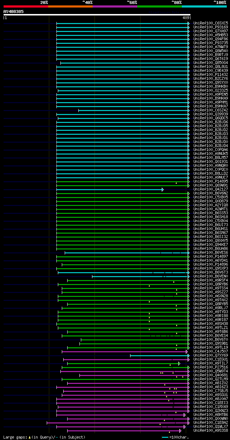The width and height of the screenshot is (230, 440).
Task: Select the UniRef100_P14897 label
Action: [x=211, y=257]
